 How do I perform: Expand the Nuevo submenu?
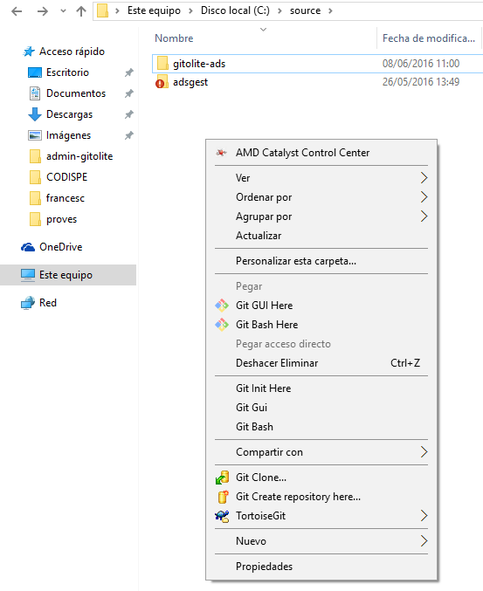click(321, 541)
